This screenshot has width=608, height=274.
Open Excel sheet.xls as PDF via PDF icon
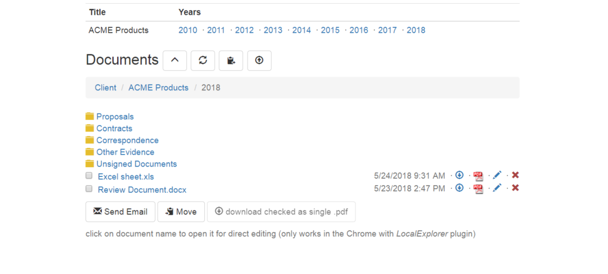pos(479,176)
